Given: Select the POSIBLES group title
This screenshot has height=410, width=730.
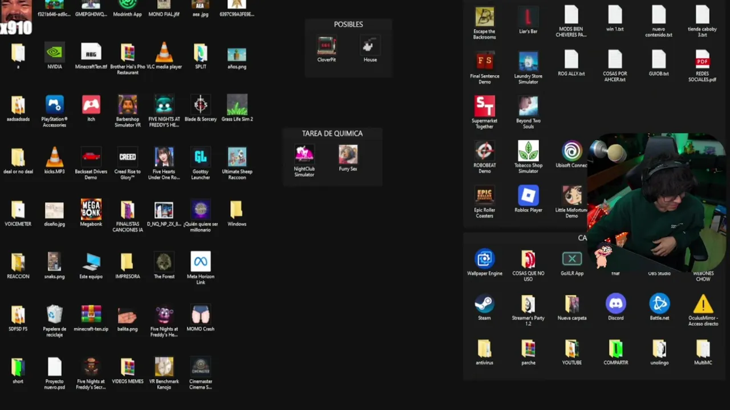Looking at the screenshot, I should 348,24.
